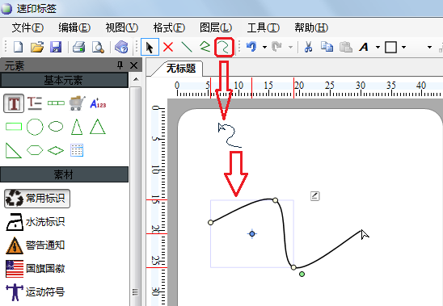This screenshot has width=443, height=306.
Task: Switch to the 无标题 document tab
Action: point(181,69)
